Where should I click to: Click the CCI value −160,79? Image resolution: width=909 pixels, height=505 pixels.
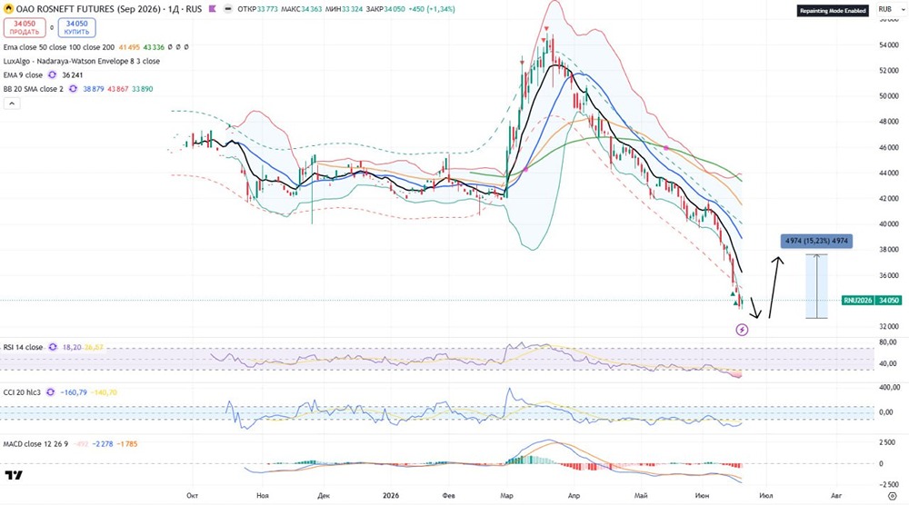(74, 392)
